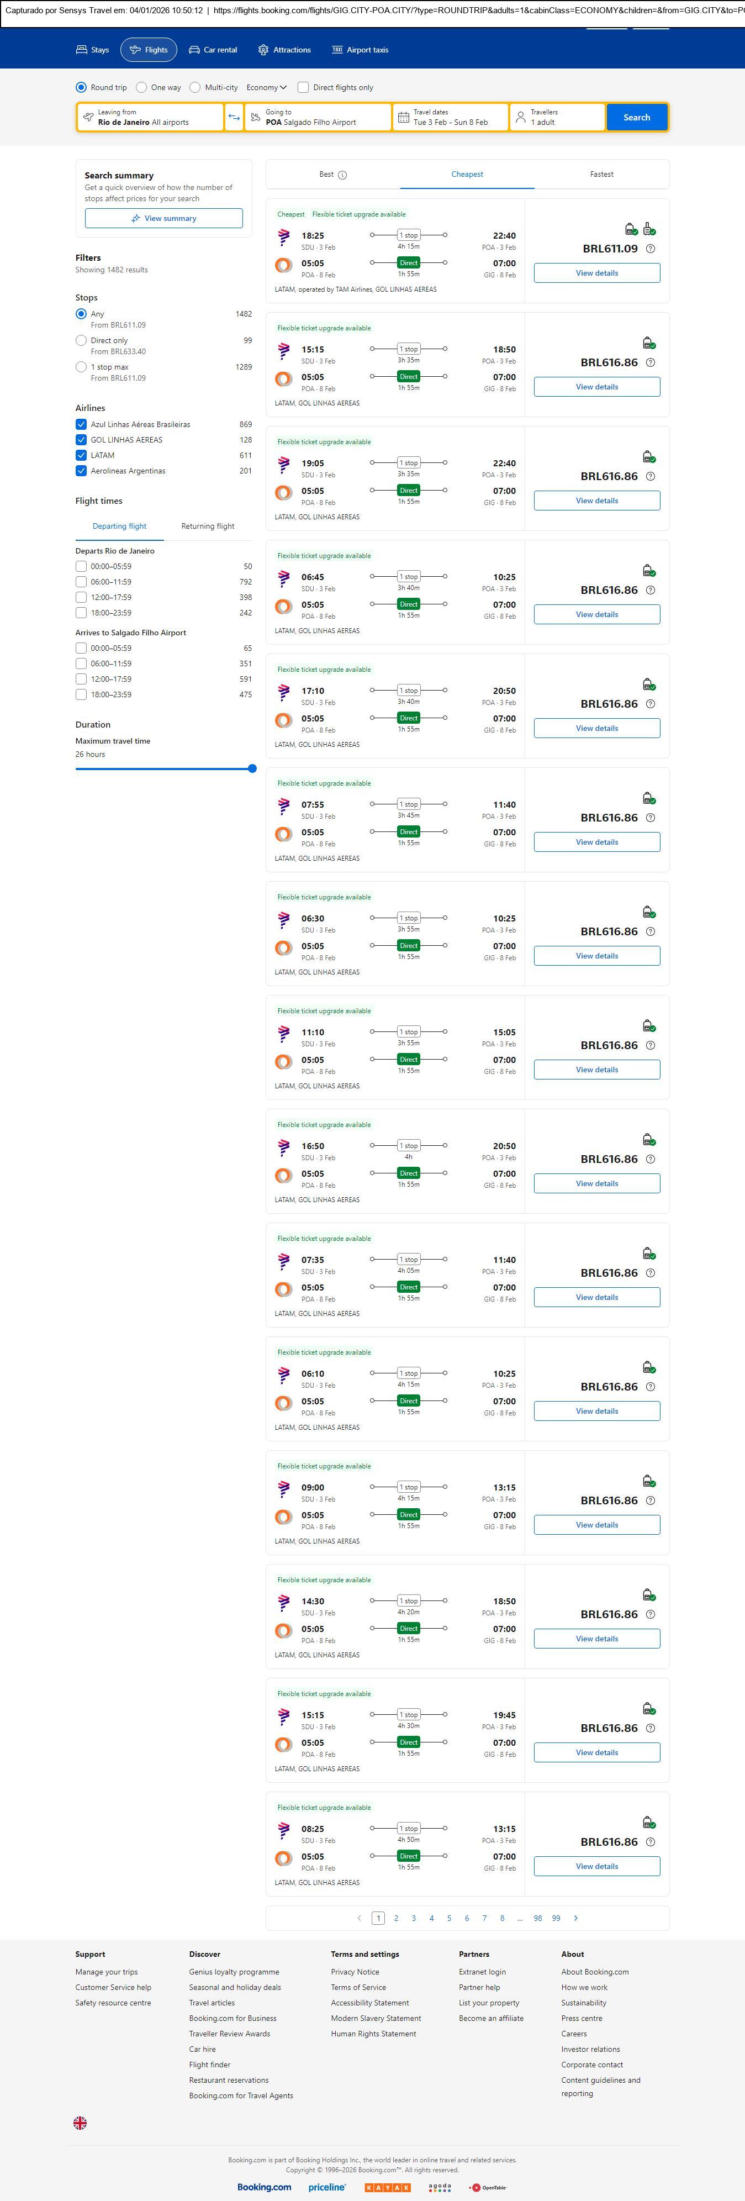Click the View summary button
The height and width of the screenshot is (2201, 745).
(x=163, y=219)
